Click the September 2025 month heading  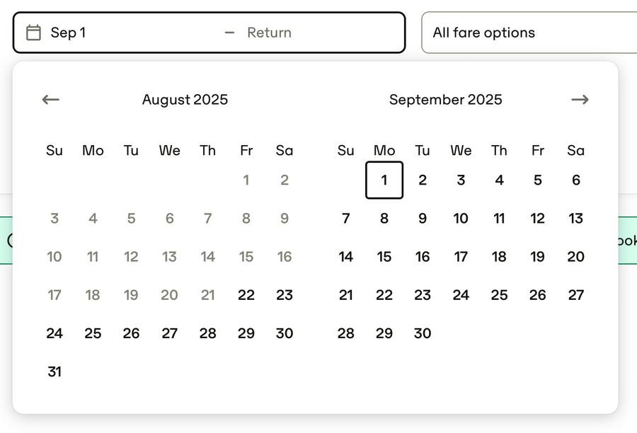pyautogui.click(x=446, y=100)
